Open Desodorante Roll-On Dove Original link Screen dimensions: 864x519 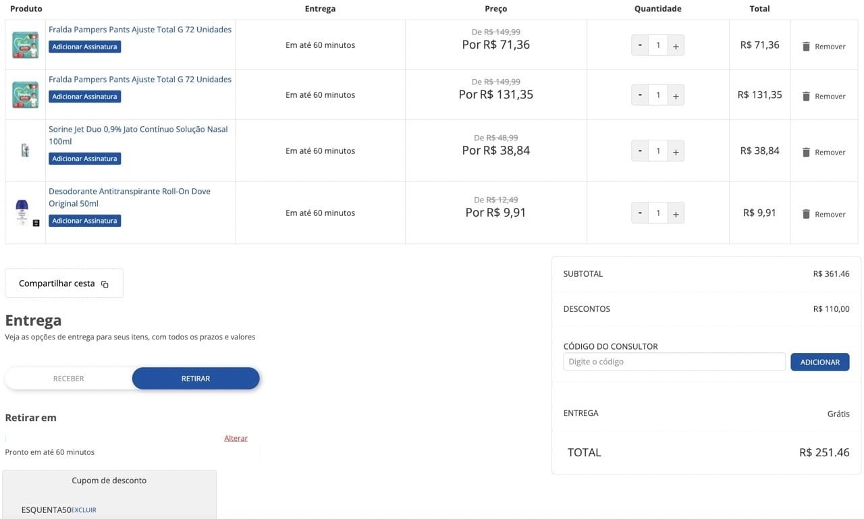pos(130,197)
